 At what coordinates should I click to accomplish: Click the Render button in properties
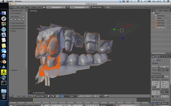pyautogui.click(x=154, y=67)
